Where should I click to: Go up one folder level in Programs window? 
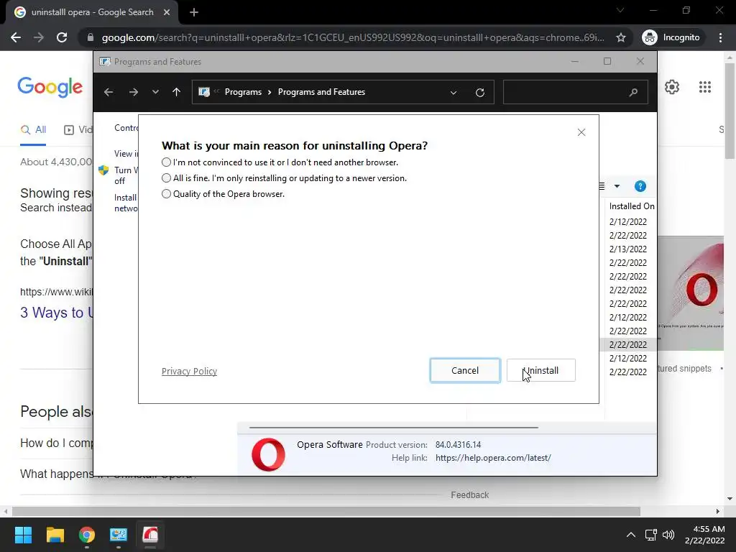click(x=177, y=92)
